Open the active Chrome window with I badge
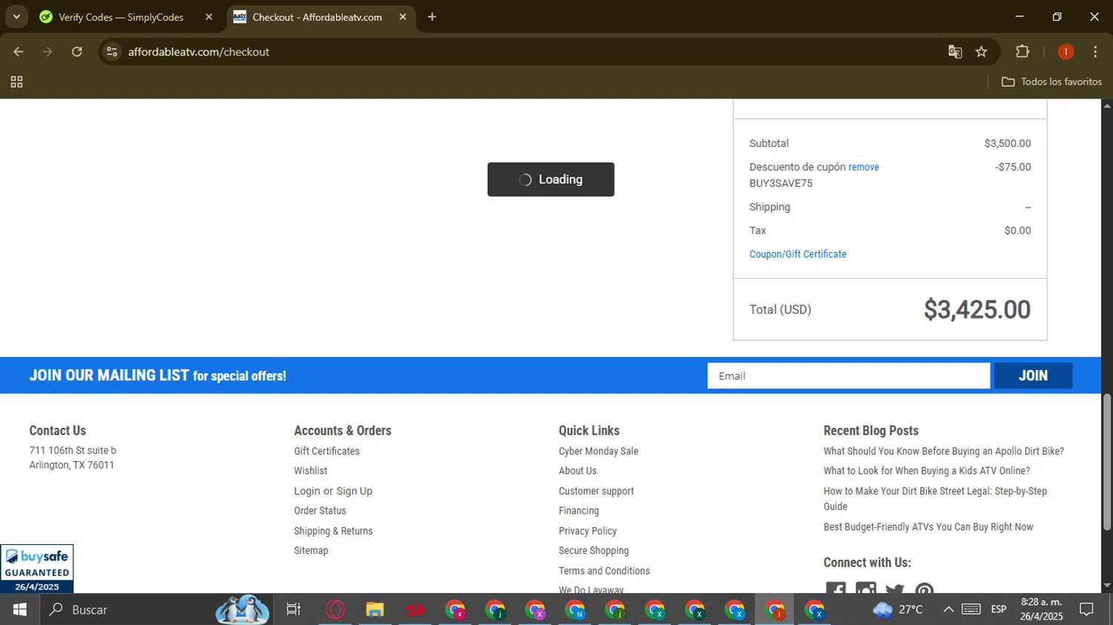 click(x=775, y=609)
